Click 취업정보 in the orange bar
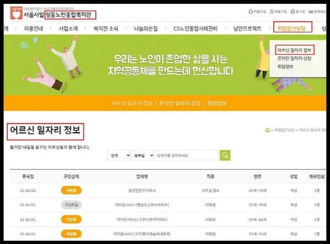The height and width of the screenshot is (244, 330). click(217, 103)
